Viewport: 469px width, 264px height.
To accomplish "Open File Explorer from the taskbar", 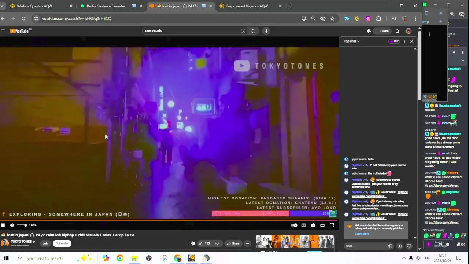I will (x=134, y=258).
